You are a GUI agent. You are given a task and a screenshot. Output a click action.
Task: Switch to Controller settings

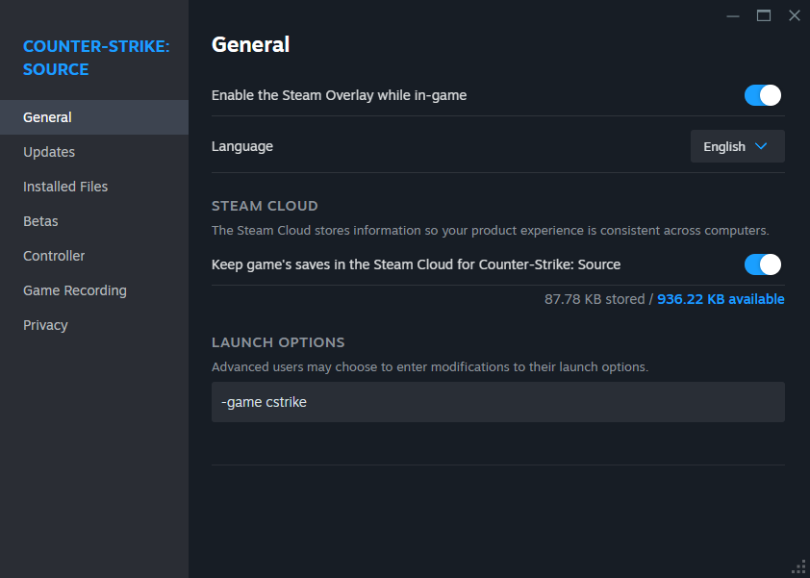94,256
